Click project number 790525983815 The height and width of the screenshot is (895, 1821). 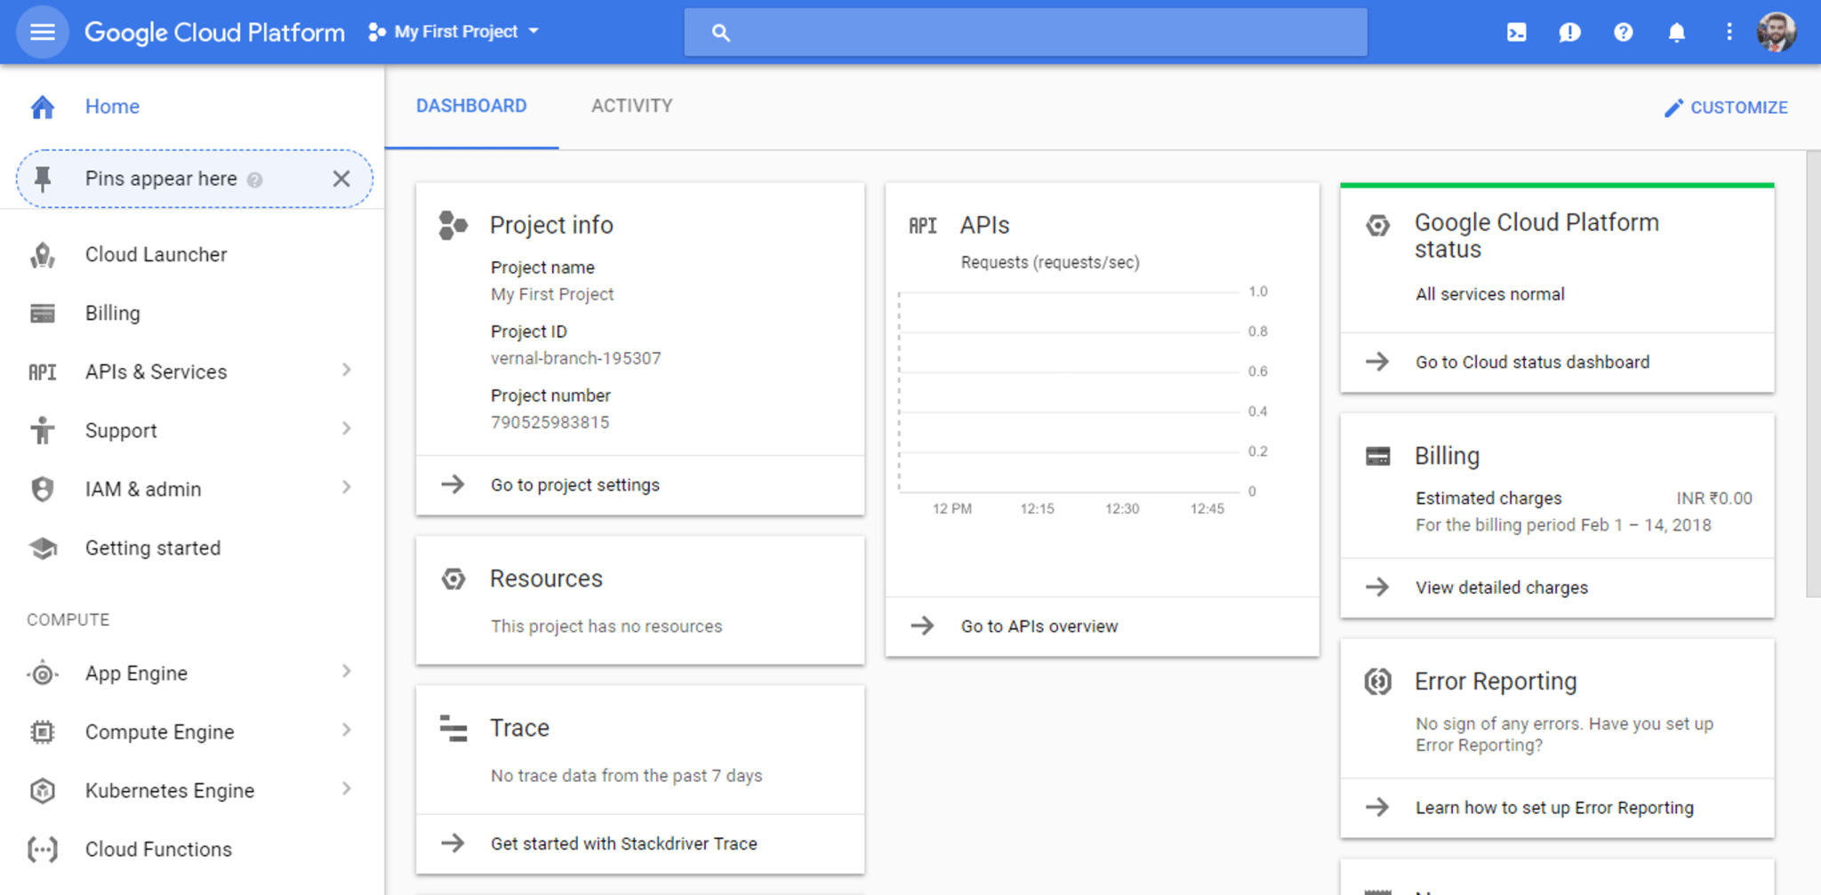pyautogui.click(x=550, y=423)
